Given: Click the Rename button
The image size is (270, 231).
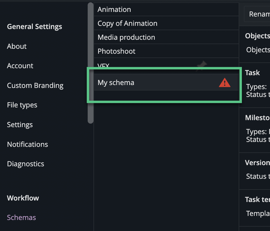Looking at the screenshot, I should click(260, 14).
